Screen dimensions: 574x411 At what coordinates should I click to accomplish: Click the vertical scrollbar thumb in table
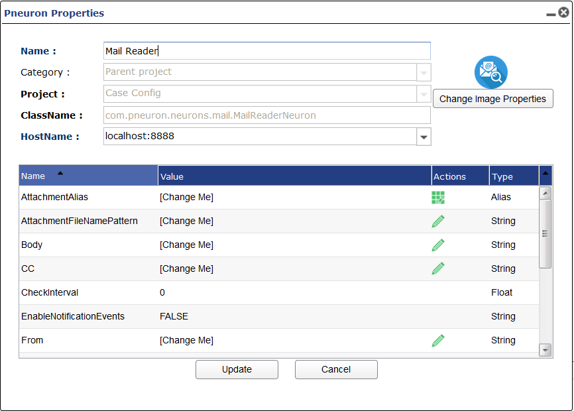tap(545, 234)
